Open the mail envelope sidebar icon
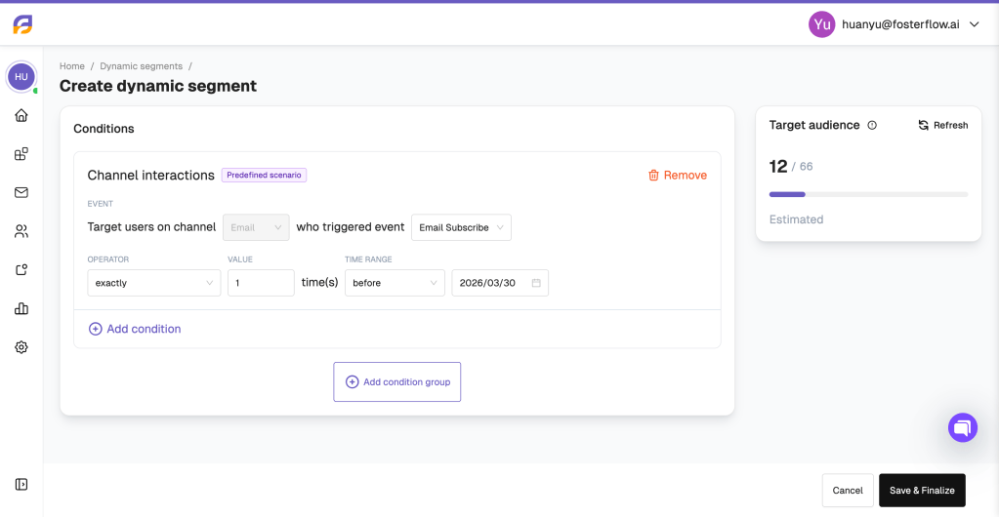 pos(21,192)
